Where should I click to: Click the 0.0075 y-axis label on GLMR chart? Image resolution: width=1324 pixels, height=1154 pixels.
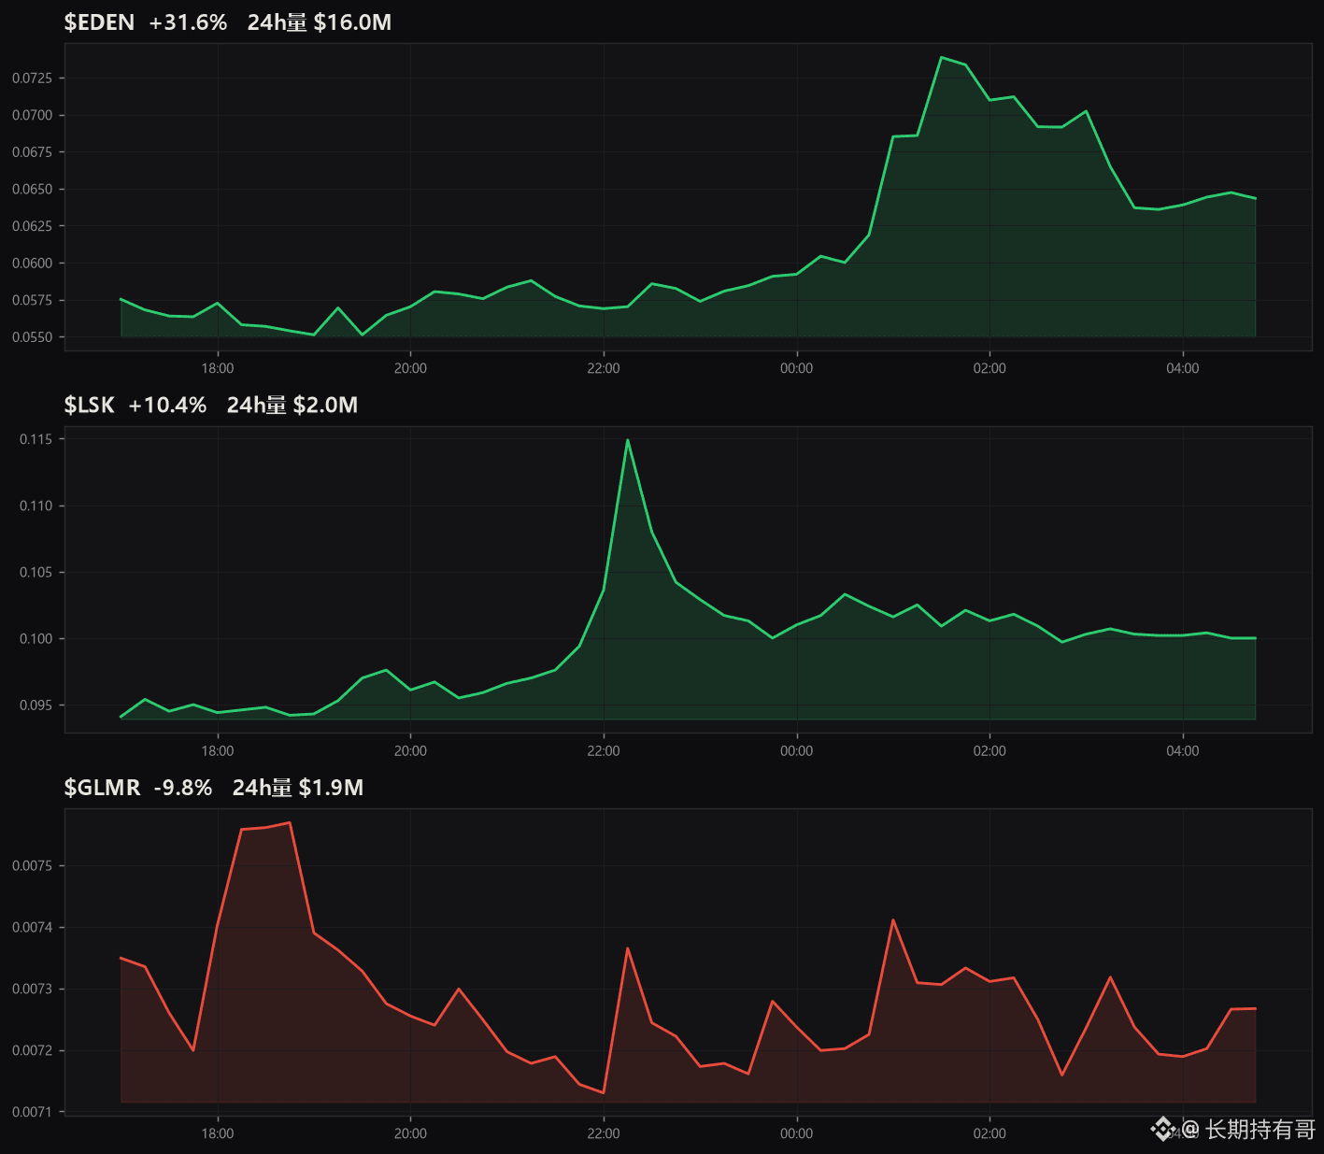pyautogui.click(x=32, y=866)
